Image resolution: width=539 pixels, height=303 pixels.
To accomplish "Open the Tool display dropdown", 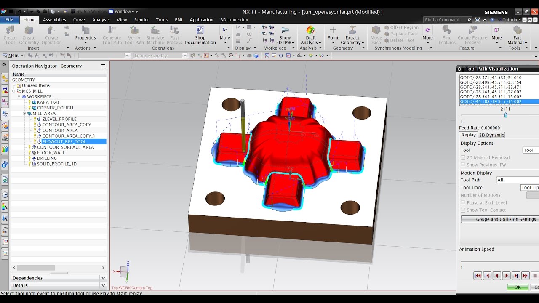I will [x=531, y=150].
